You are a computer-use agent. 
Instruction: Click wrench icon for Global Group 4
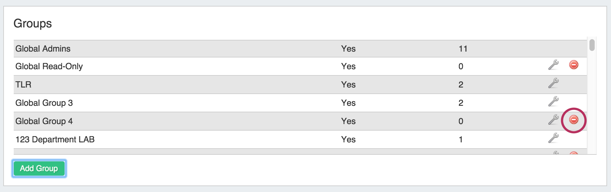point(553,120)
